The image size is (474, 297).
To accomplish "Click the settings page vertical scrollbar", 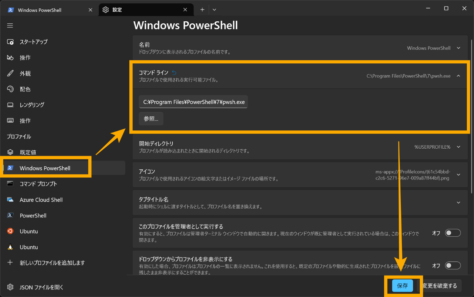I will 472,117.
